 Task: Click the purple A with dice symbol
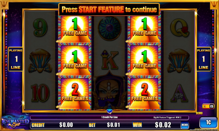tap(179, 93)
